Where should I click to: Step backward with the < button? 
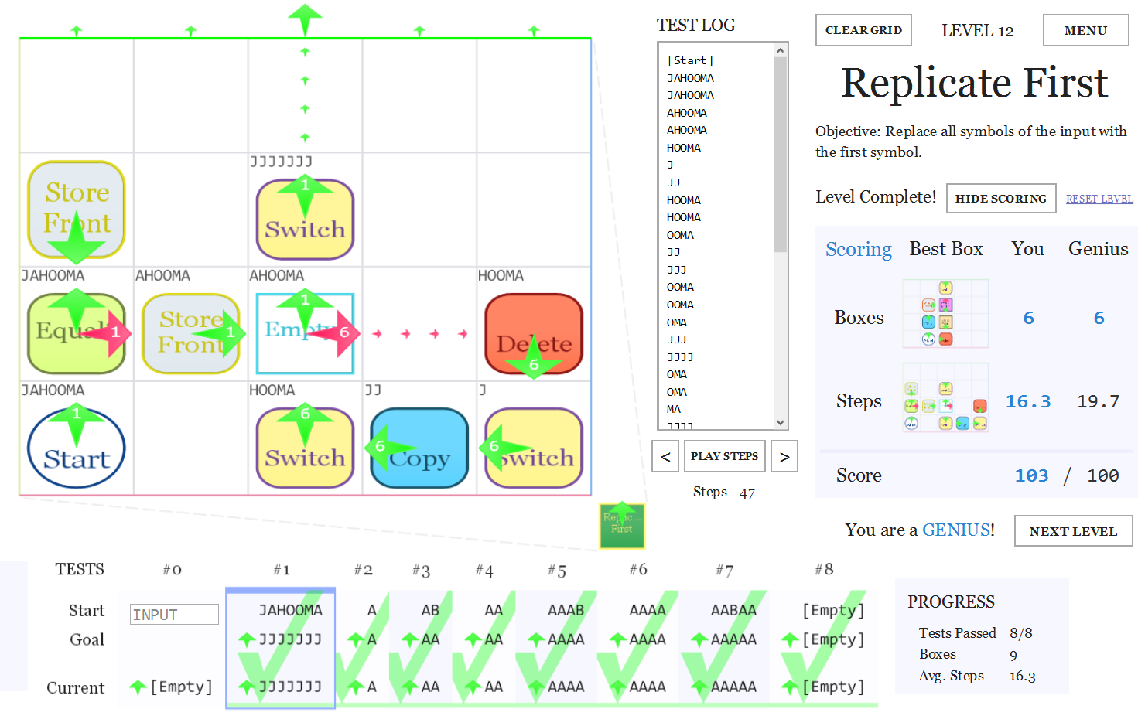[x=665, y=456]
